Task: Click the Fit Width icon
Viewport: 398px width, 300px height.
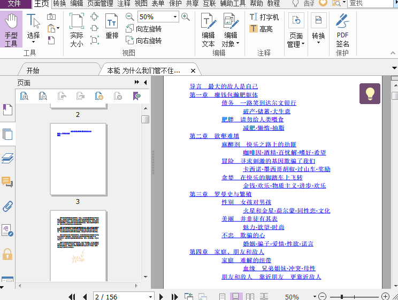Action: pyautogui.click(x=94, y=28)
